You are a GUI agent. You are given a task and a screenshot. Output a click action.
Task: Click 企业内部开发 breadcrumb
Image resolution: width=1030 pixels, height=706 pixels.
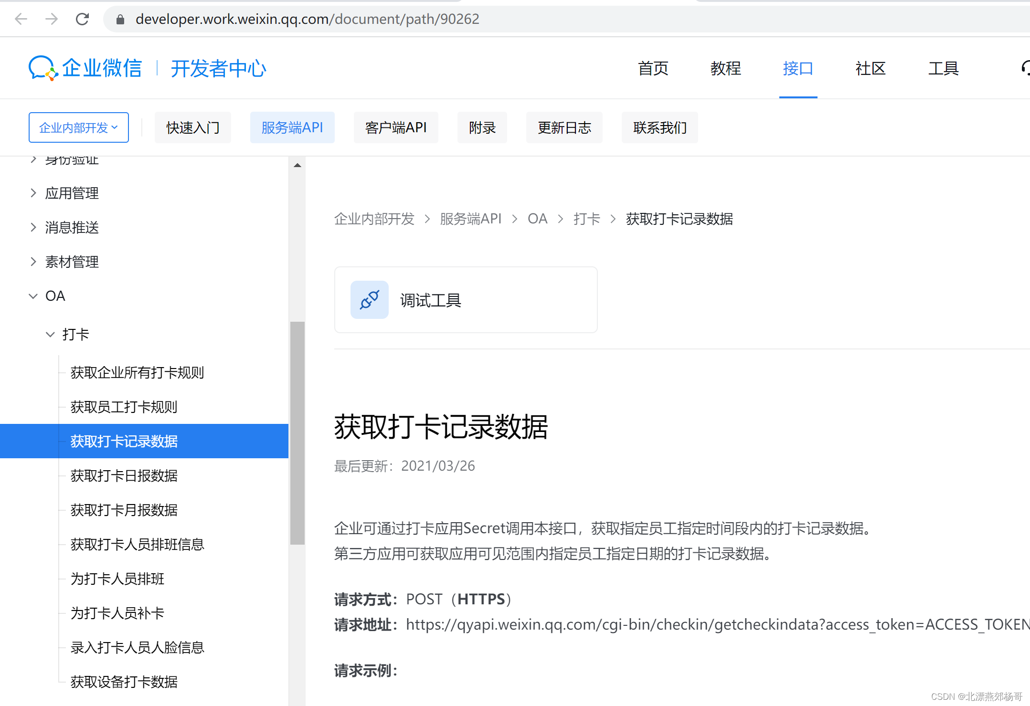[x=374, y=219]
